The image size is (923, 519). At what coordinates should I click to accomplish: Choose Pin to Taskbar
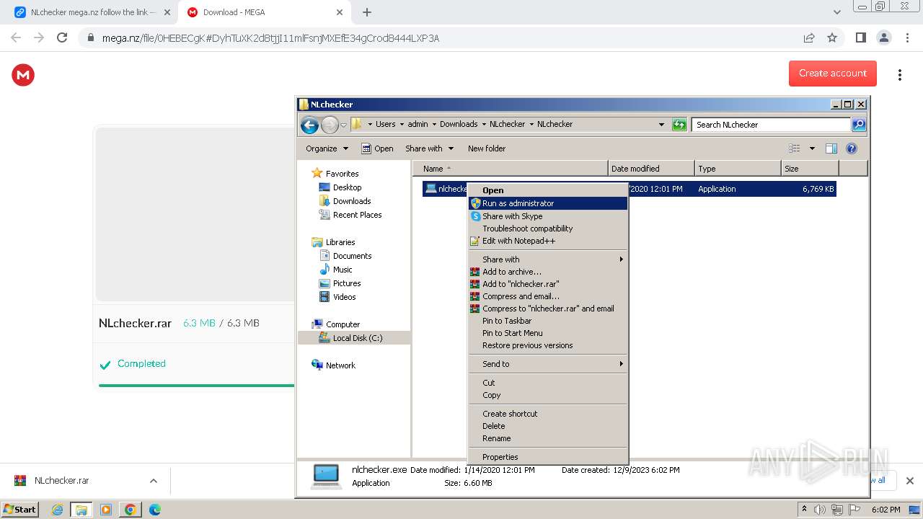(x=547, y=321)
